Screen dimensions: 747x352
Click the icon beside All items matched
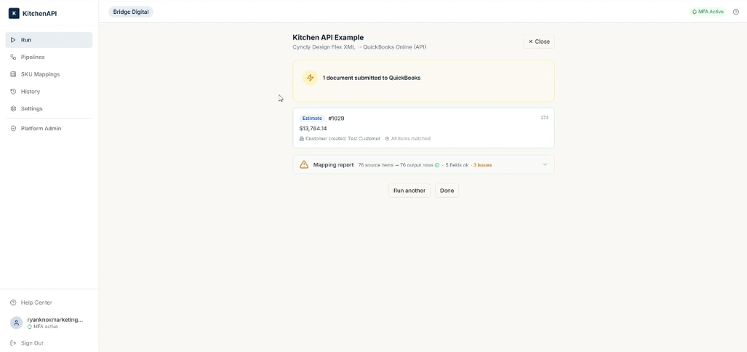(387, 139)
